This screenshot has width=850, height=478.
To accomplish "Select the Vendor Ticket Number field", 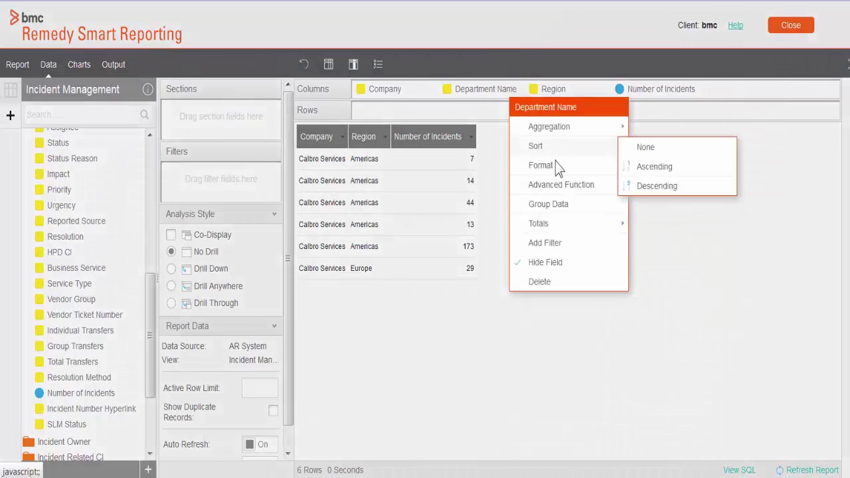I will 84,315.
